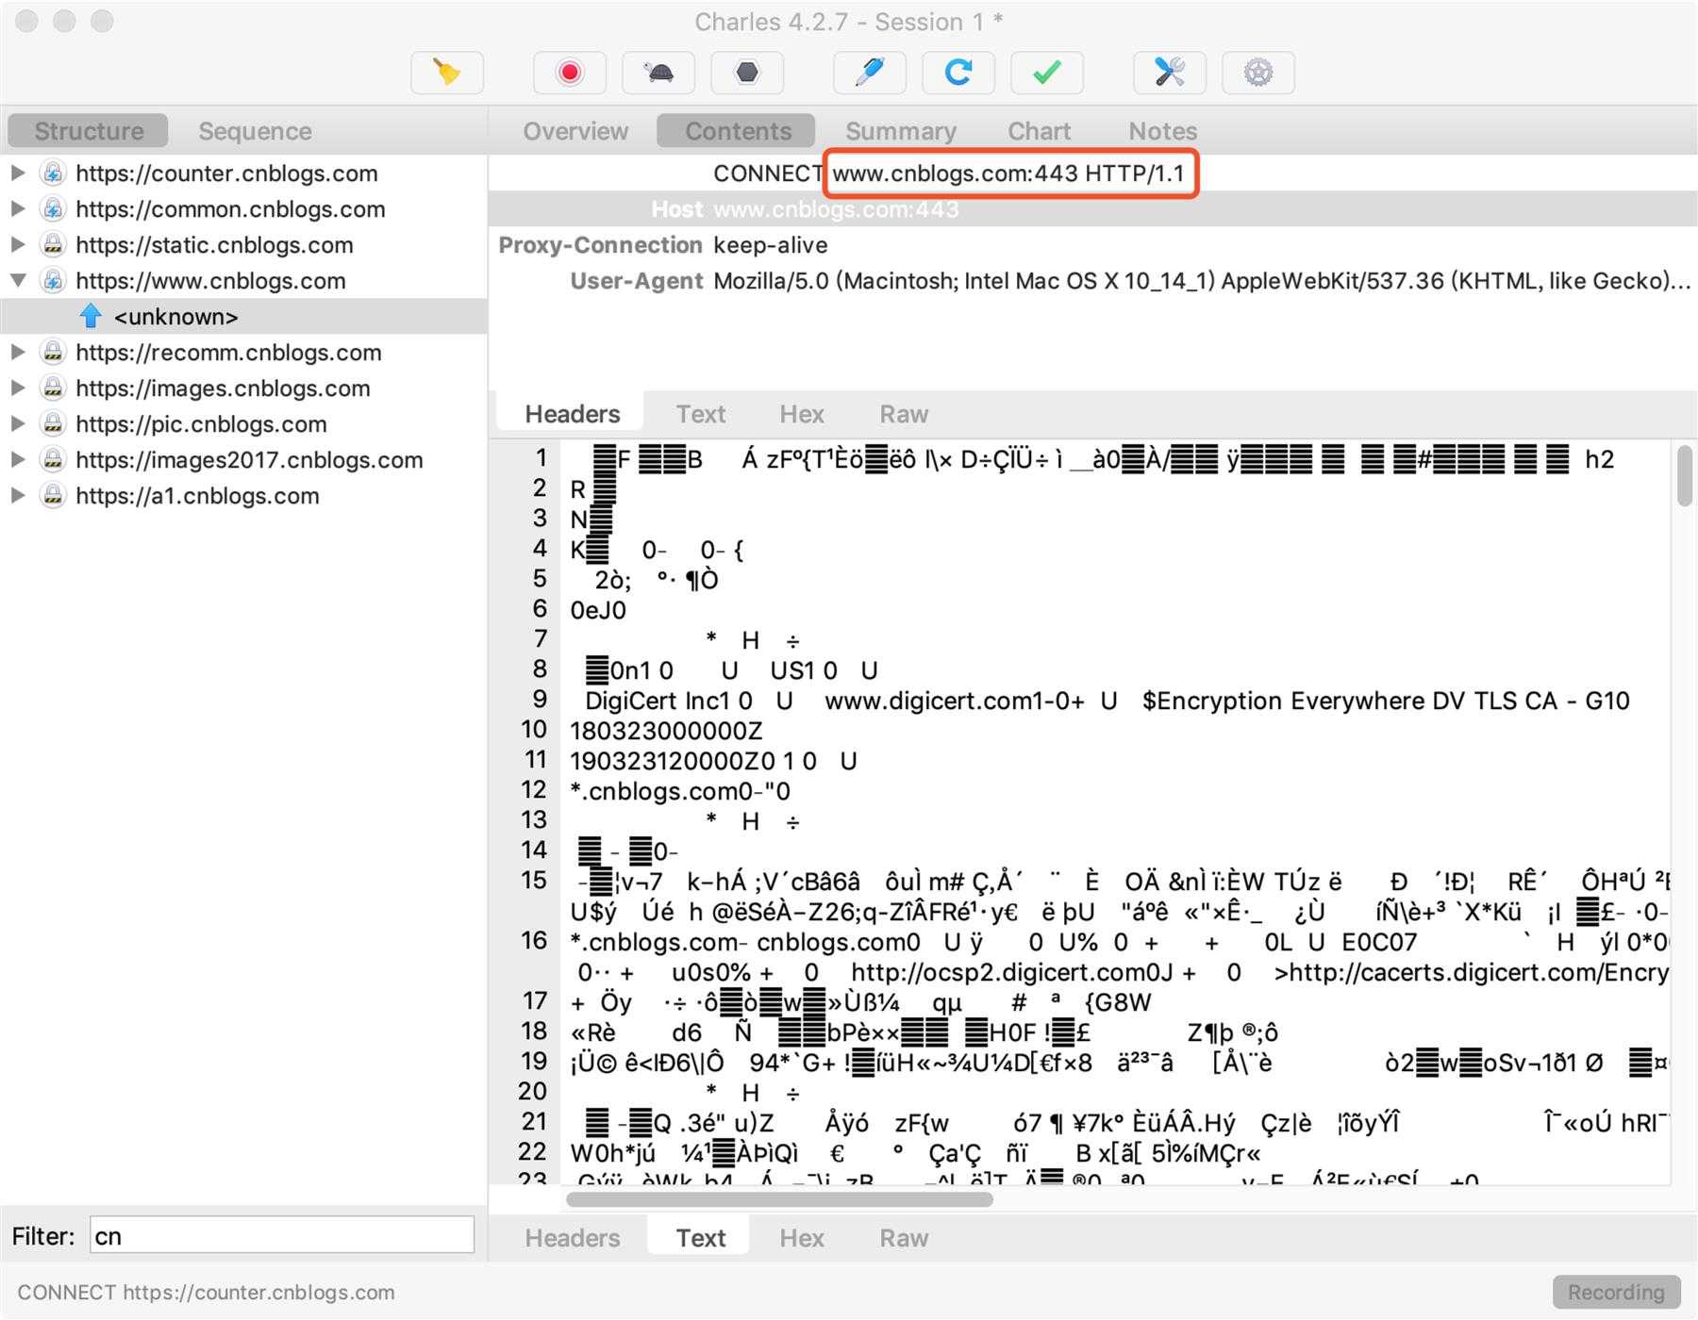Viewport: 1698px width, 1320px height.
Task: Open the request Headers tab
Action: [x=572, y=414]
